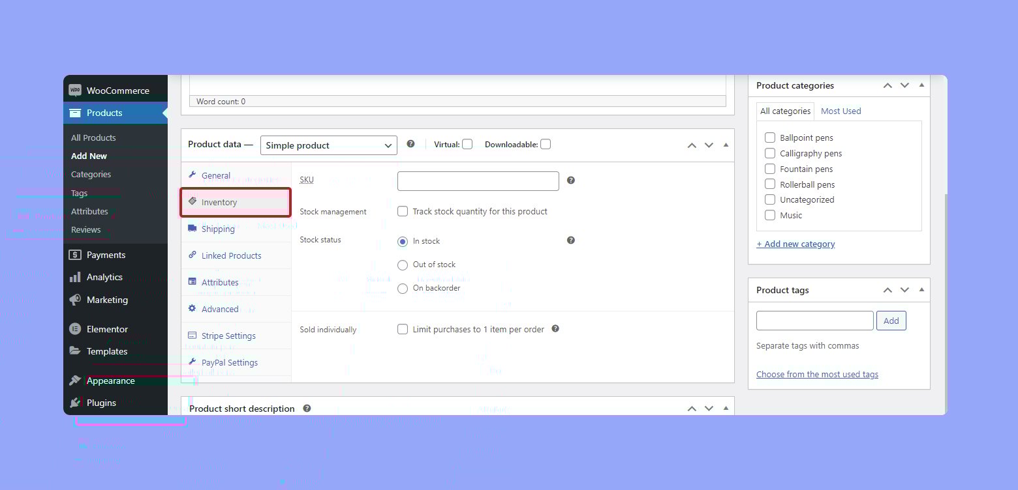Click the WooCommerce logo icon in sidebar

75,91
